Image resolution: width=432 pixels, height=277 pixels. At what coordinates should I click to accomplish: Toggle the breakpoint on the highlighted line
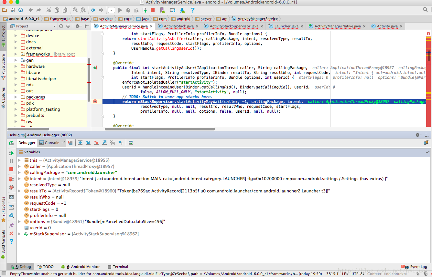(95, 101)
